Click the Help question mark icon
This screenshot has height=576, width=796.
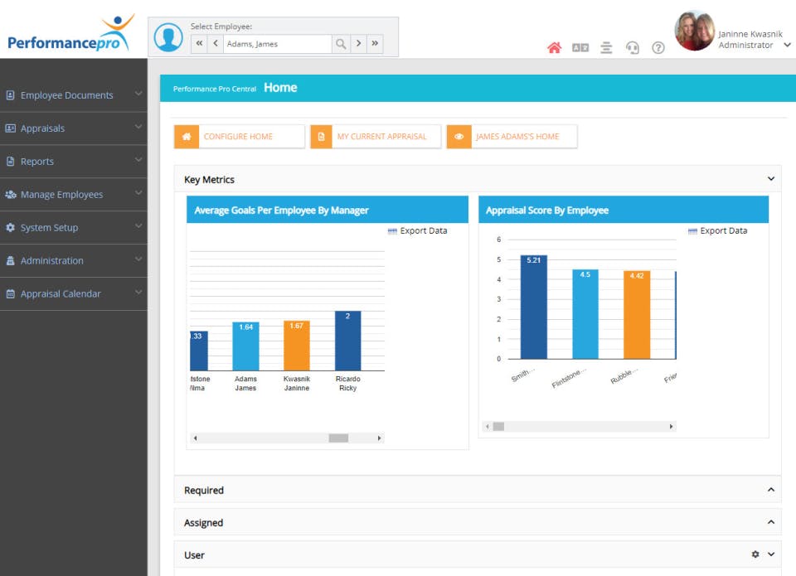[x=658, y=48]
